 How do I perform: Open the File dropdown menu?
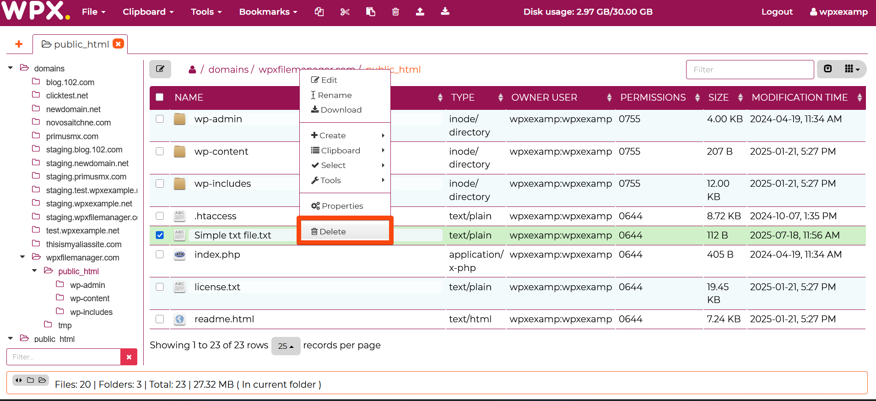point(94,12)
